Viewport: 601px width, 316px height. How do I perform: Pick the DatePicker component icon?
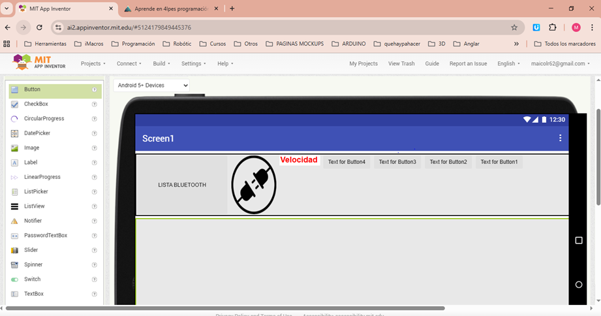point(15,133)
